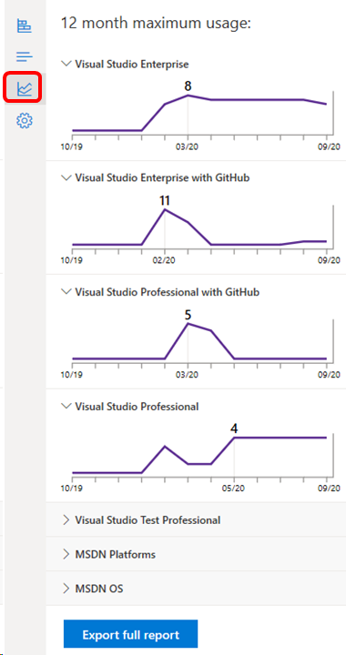Expand Visual Studio Test Professional section

pyautogui.click(x=196, y=519)
